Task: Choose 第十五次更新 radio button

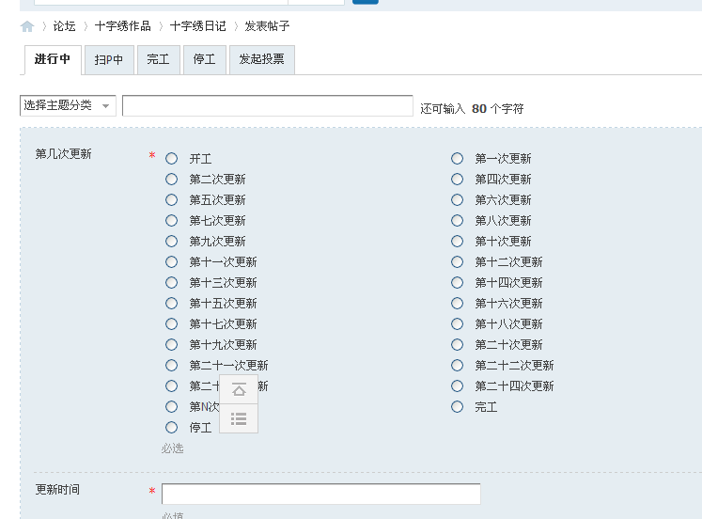Action: pos(171,303)
